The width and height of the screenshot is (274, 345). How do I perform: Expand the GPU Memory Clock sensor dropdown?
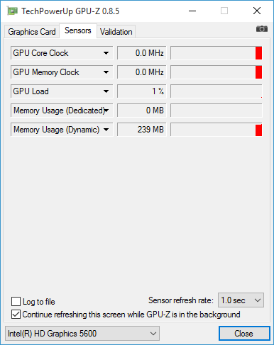pos(106,72)
